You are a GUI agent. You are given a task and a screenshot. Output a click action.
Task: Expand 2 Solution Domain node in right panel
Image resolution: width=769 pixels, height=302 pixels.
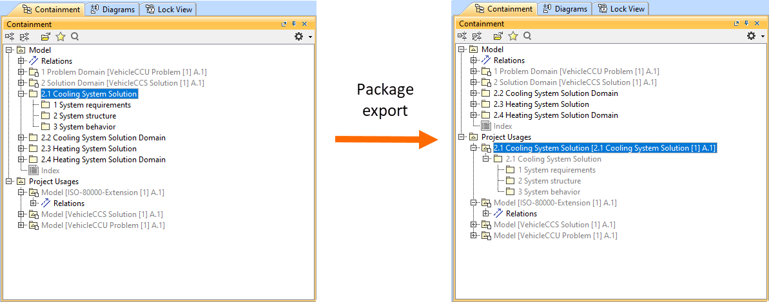point(474,82)
